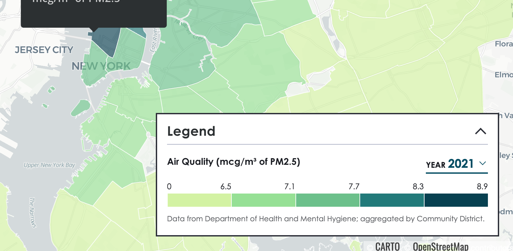The width and height of the screenshot is (513, 251).
Task: Click the teal 7.7–8.3 legend swatch
Action: 392,200
